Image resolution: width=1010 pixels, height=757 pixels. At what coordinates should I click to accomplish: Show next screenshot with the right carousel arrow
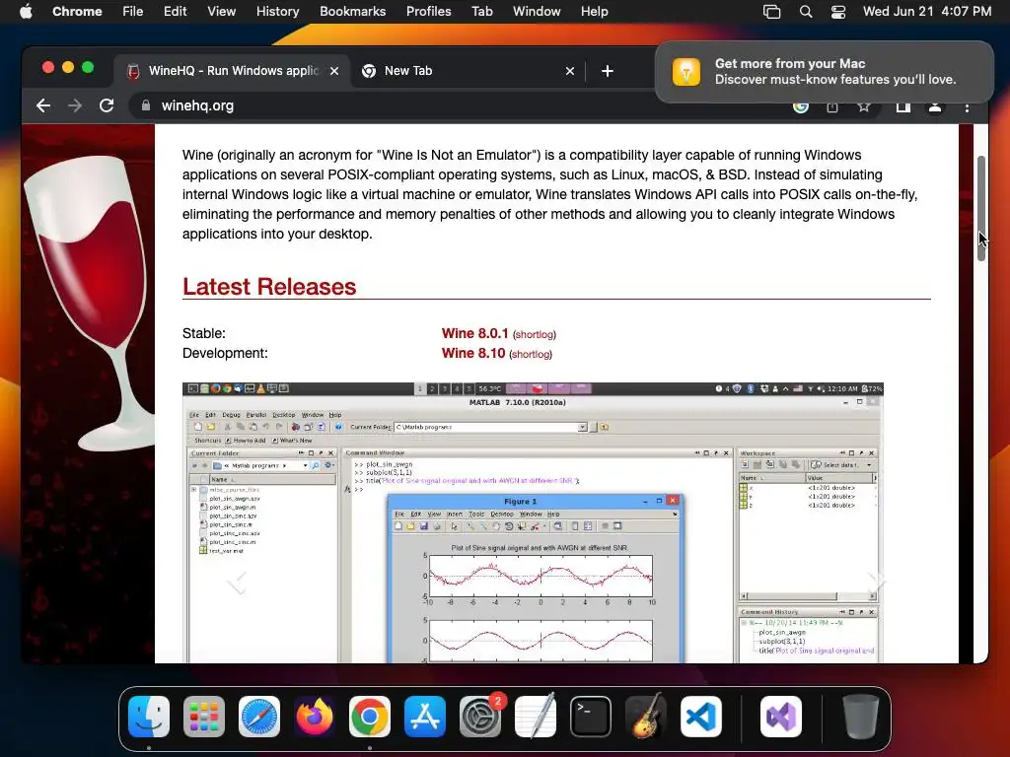click(x=876, y=584)
